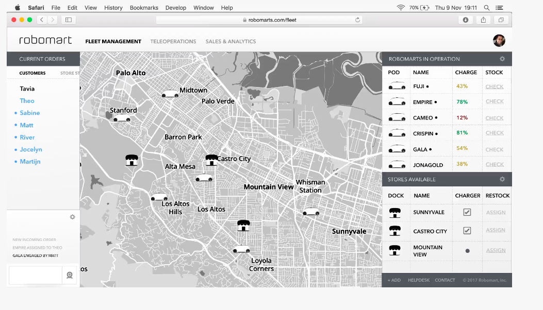Viewport: 543px width, 310px height.
Task: Open the Teleoperations tab
Action: pos(173,41)
